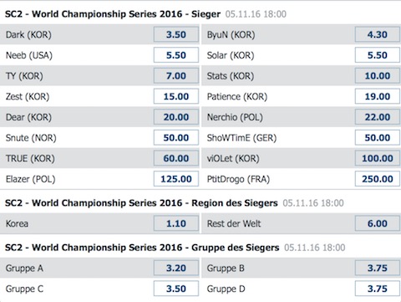Click PtitDrogo (FRA) odds 250.00
Image resolution: width=401 pixels, height=302 pixels.
pyautogui.click(x=378, y=179)
